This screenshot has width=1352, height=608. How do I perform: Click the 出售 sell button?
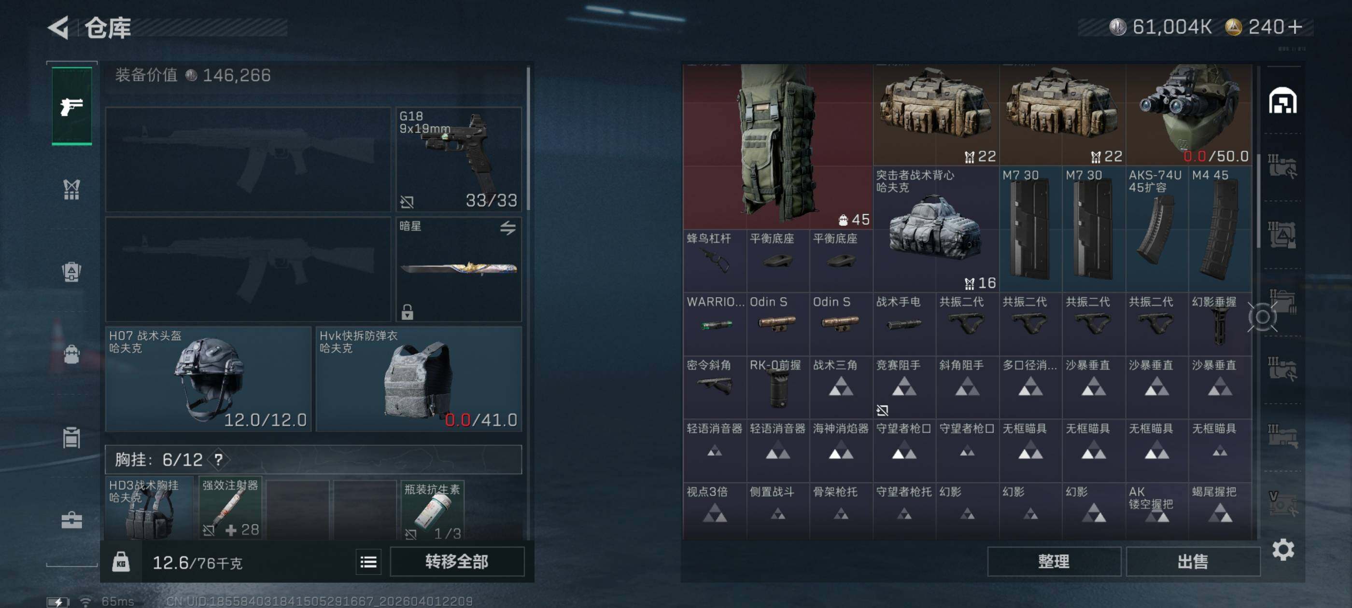pyautogui.click(x=1193, y=561)
